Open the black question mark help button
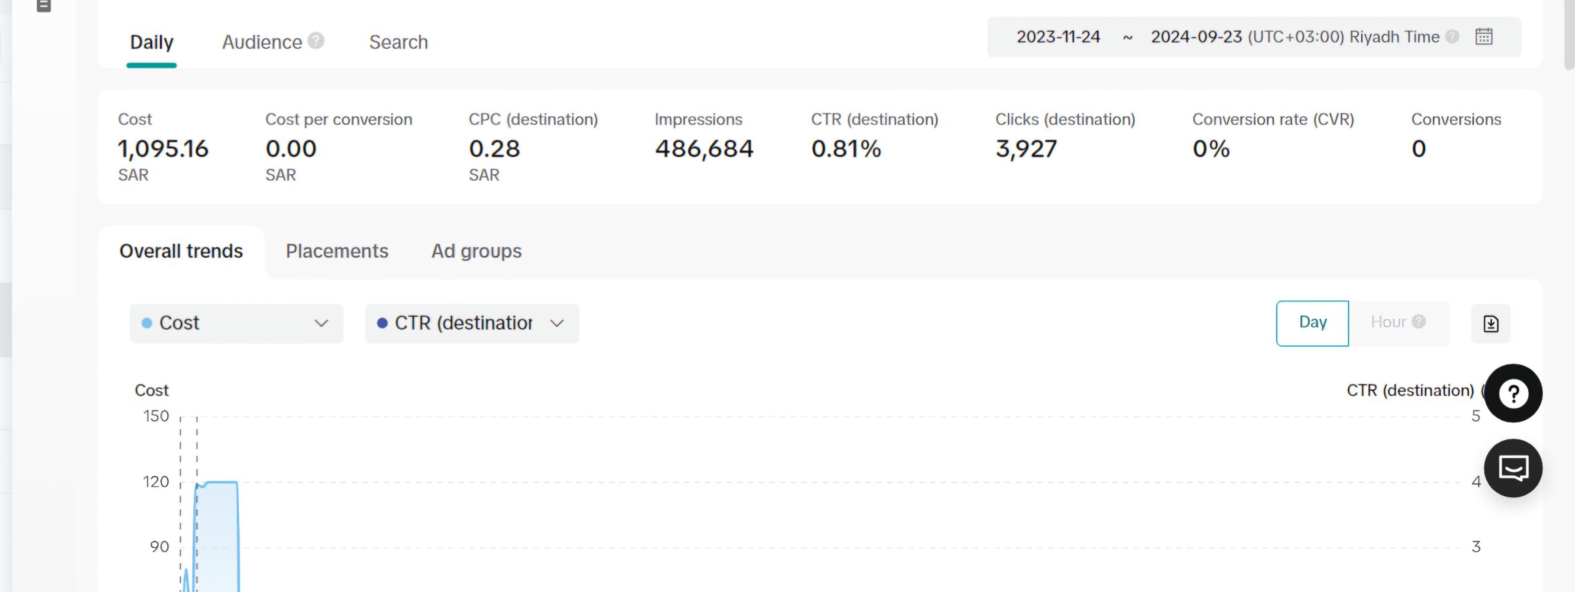The height and width of the screenshot is (592, 1575). click(x=1513, y=393)
